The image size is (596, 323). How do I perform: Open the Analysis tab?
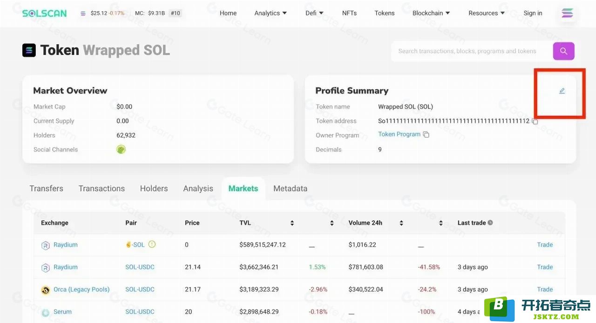click(x=198, y=188)
